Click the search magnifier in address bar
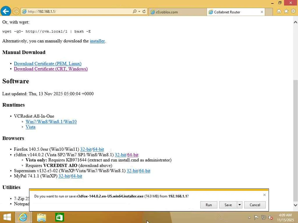The height and width of the screenshot is (223, 298). 134,11
